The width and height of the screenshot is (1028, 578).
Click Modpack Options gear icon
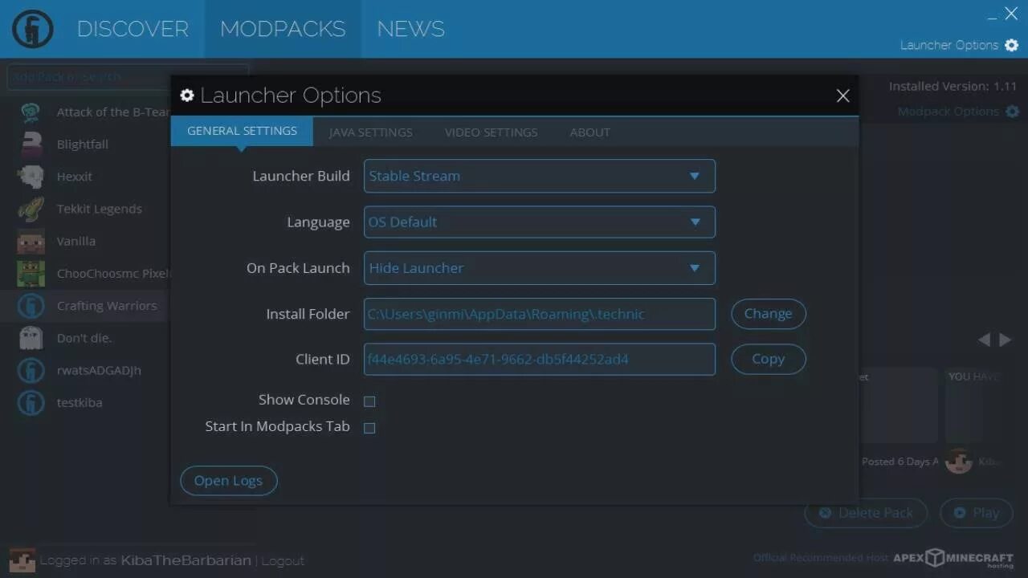point(1012,112)
